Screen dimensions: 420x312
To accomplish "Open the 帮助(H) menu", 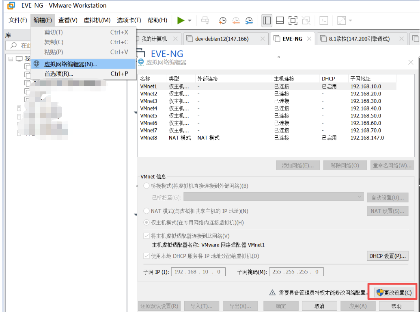I will point(157,20).
